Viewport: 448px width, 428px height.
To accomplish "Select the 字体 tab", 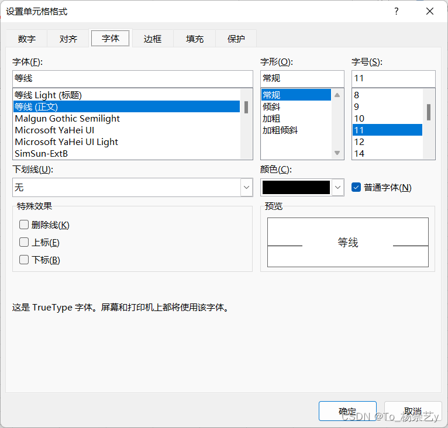I will (x=111, y=38).
